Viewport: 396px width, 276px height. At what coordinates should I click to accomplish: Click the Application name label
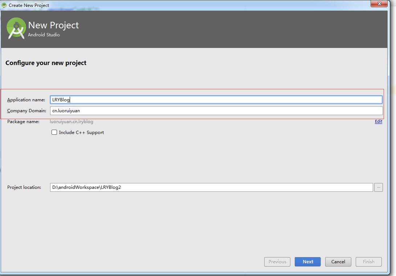(26, 100)
